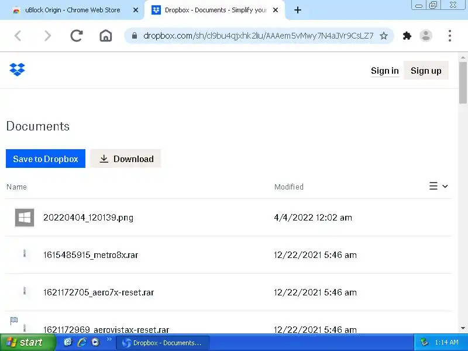Switch to uBlock Origin Chrome Web Store tab

(x=73, y=10)
